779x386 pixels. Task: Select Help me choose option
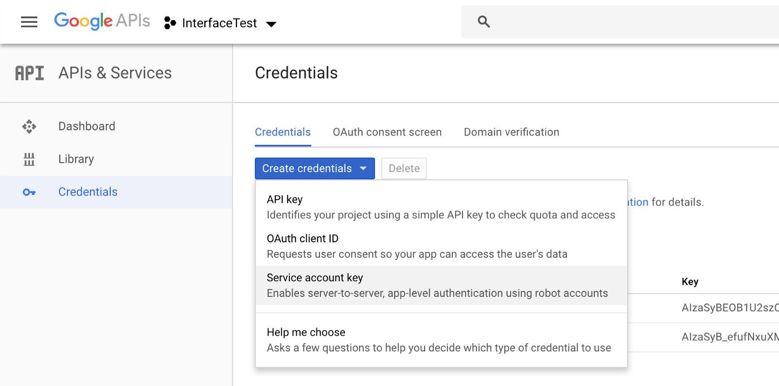pos(441,340)
